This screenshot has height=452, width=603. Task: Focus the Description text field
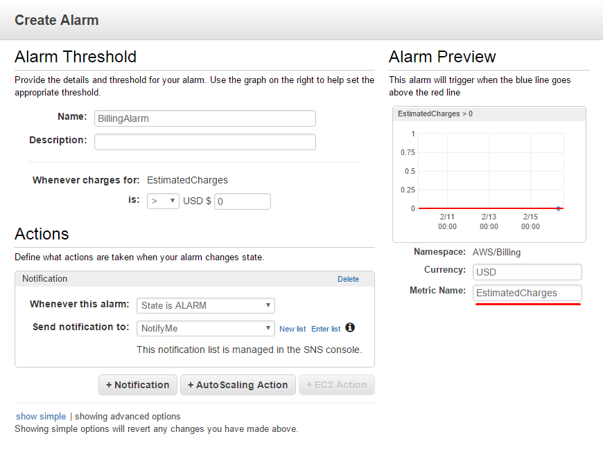[205, 142]
